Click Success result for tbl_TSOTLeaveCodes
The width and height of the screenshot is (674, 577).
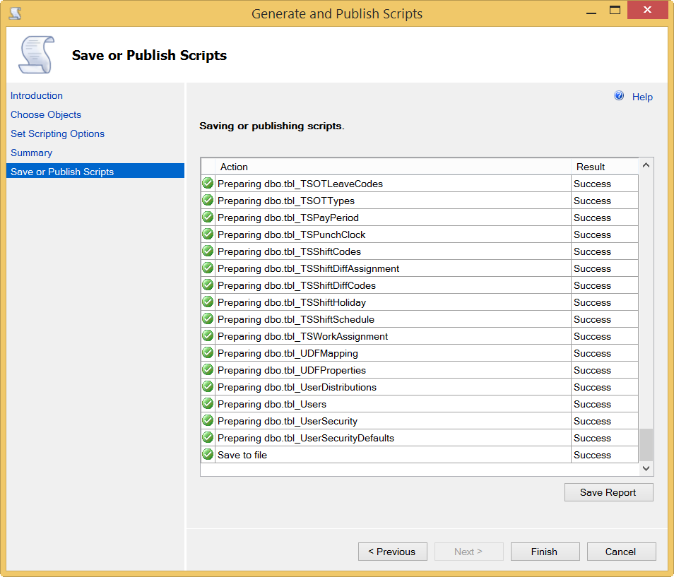(x=592, y=184)
